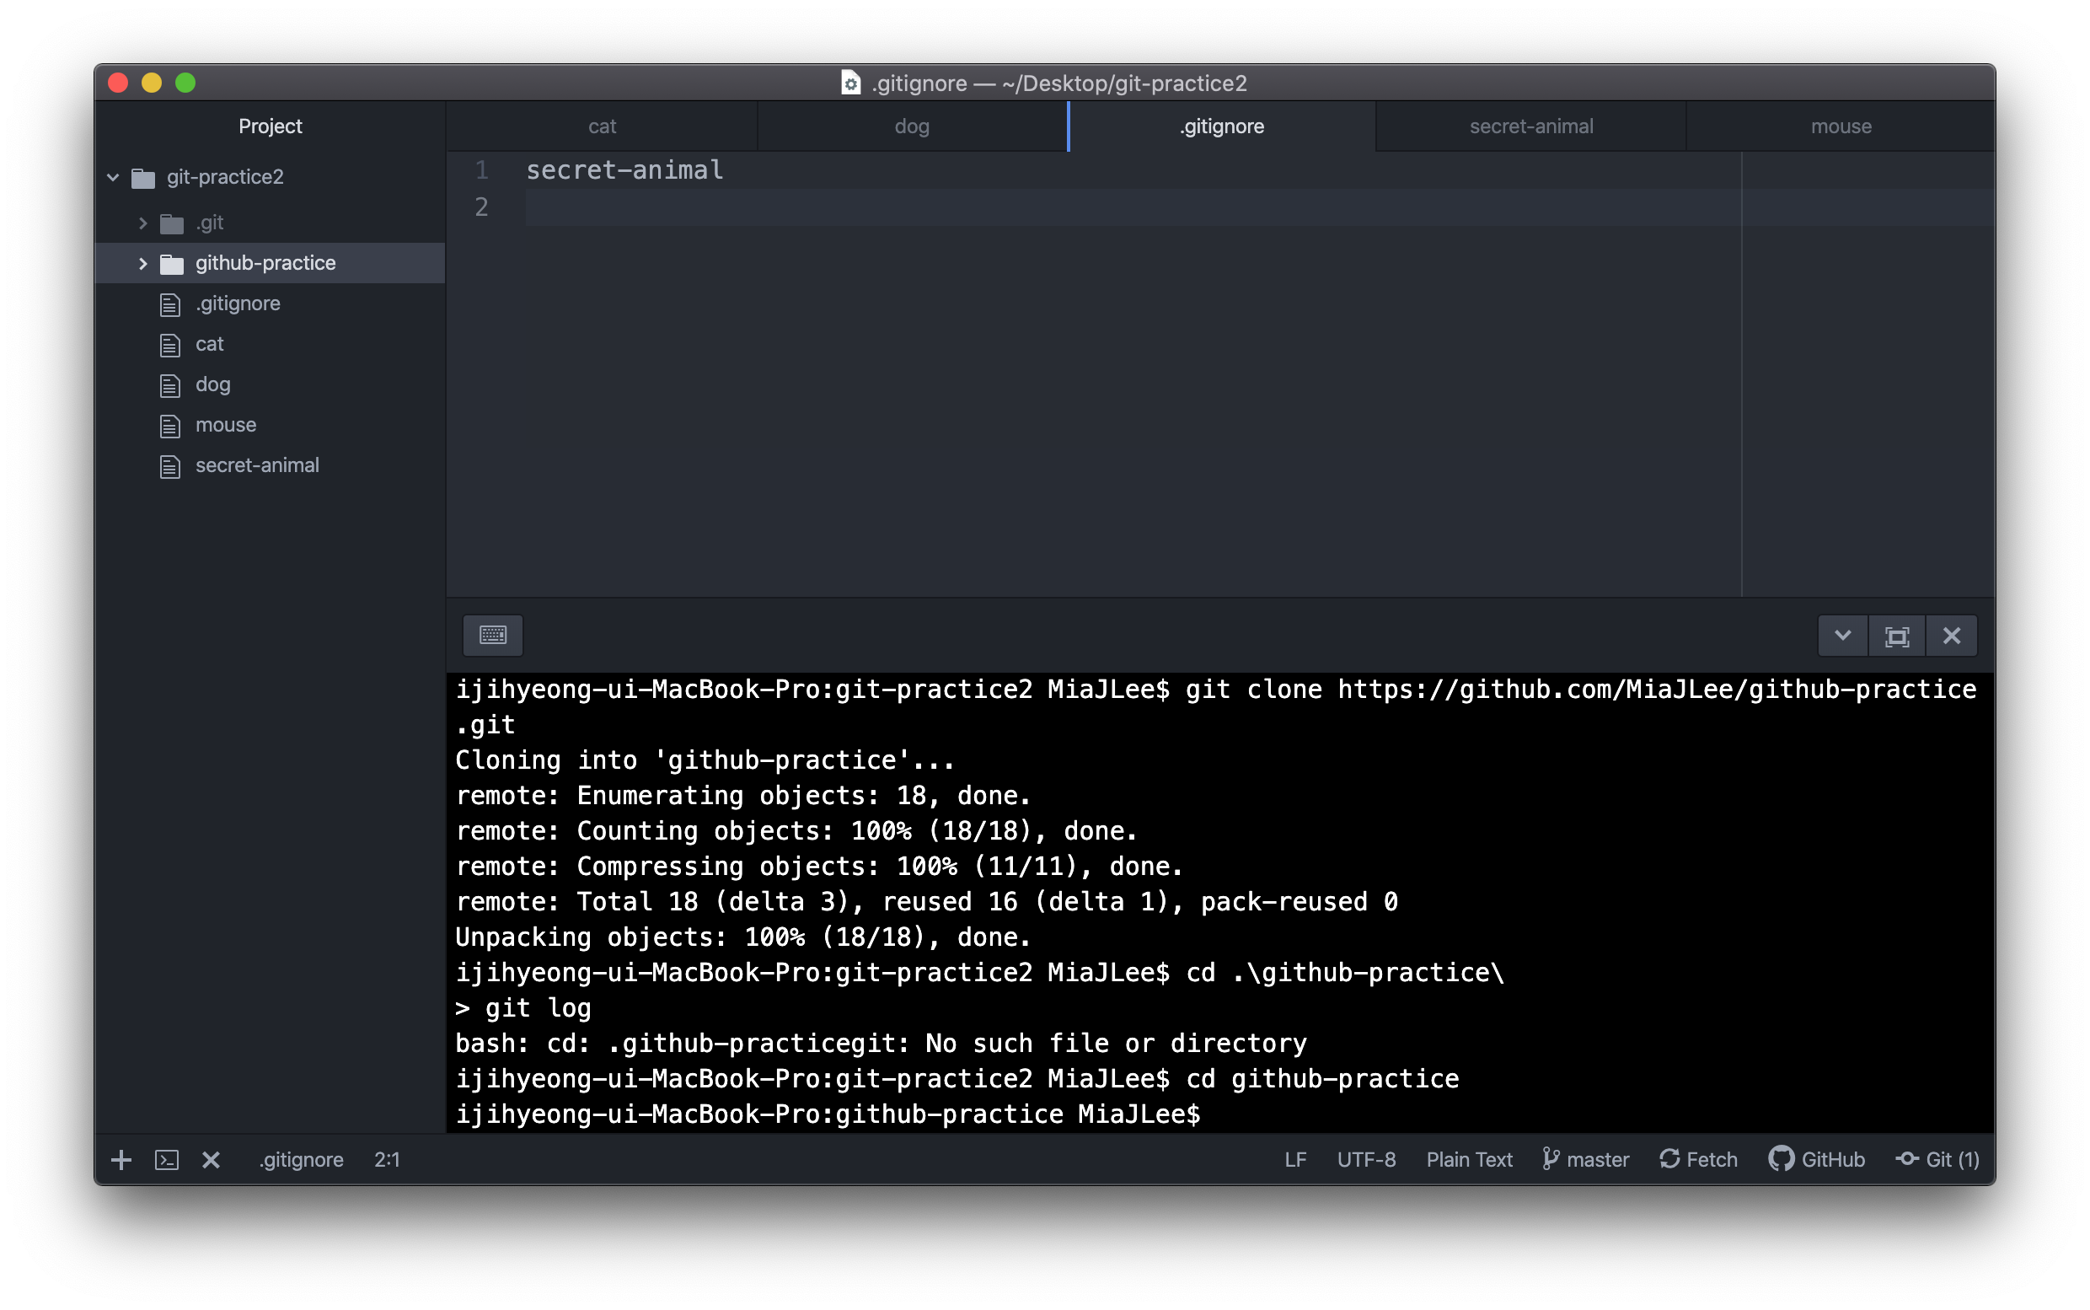
Task: Expand the github-practice folder
Action: pos(143,263)
